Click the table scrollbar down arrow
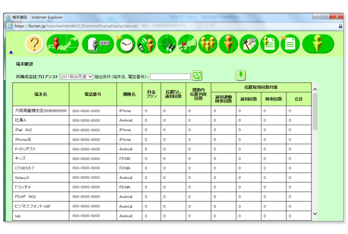The image size is (348, 234). pyautogui.click(x=315, y=214)
